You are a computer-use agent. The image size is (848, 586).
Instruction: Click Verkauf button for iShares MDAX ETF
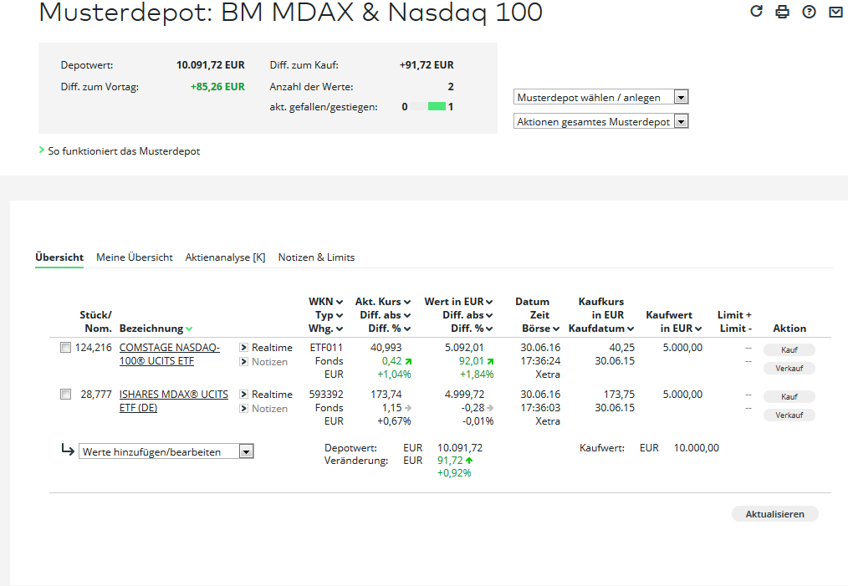789,415
